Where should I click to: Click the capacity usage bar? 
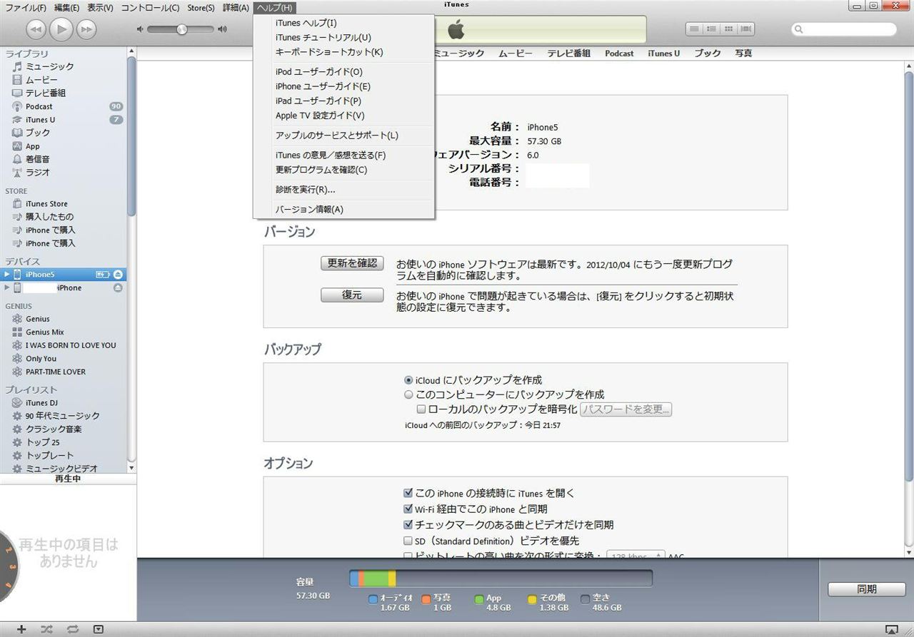coord(501,579)
